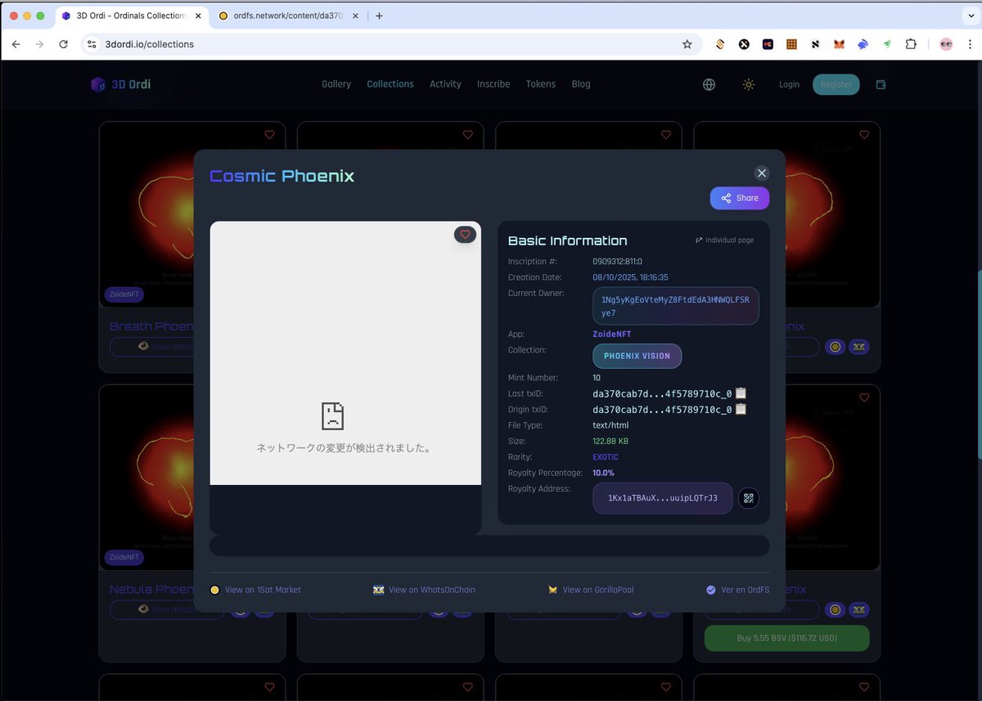Copy the Last txID with clipboard icon
The height and width of the screenshot is (701, 982).
[741, 393]
